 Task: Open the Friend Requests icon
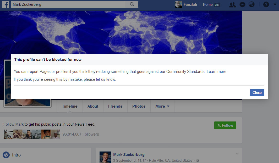tap(233, 5)
